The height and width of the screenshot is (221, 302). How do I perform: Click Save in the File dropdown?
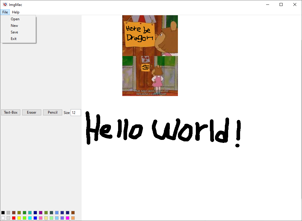[14, 32]
